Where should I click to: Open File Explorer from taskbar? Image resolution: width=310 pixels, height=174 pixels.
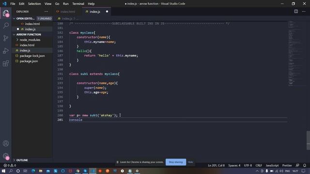click(41, 171)
